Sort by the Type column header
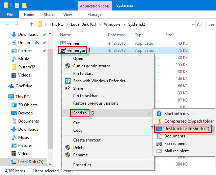 tap(148, 35)
